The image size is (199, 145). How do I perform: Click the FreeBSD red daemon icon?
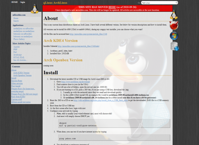[x=174, y=25]
